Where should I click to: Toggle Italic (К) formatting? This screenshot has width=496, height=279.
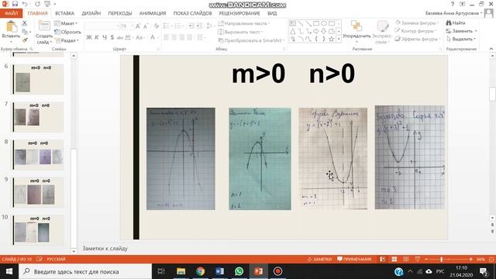[96, 37]
